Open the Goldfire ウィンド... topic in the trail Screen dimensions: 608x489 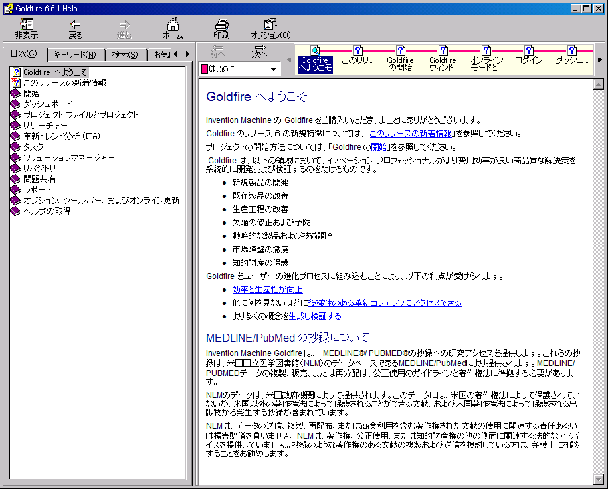tap(443, 59)
